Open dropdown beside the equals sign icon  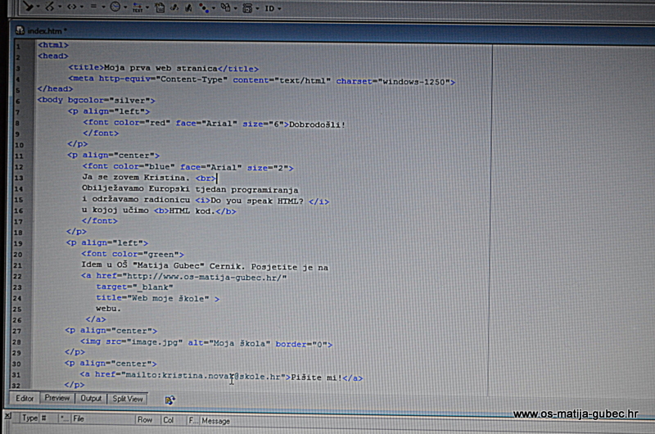click(103, 7)
